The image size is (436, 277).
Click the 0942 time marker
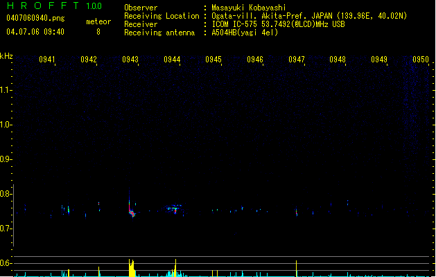89,60
